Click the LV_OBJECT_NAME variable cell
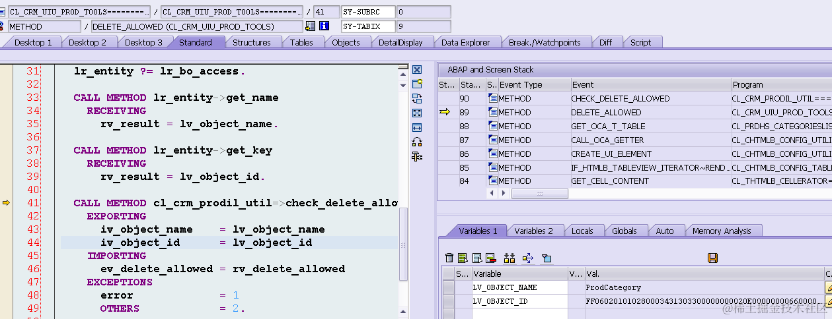832x319 pixels. (x=519, y=287)
